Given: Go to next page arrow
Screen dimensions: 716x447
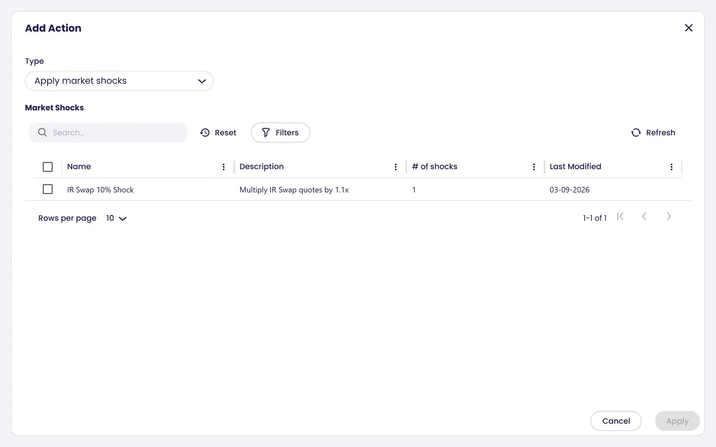Looking at the screenshot, I should point(669,216).
